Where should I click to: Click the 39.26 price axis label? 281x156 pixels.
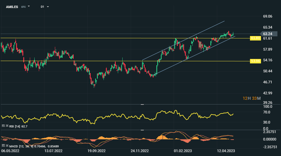click(x=268, y=102)
